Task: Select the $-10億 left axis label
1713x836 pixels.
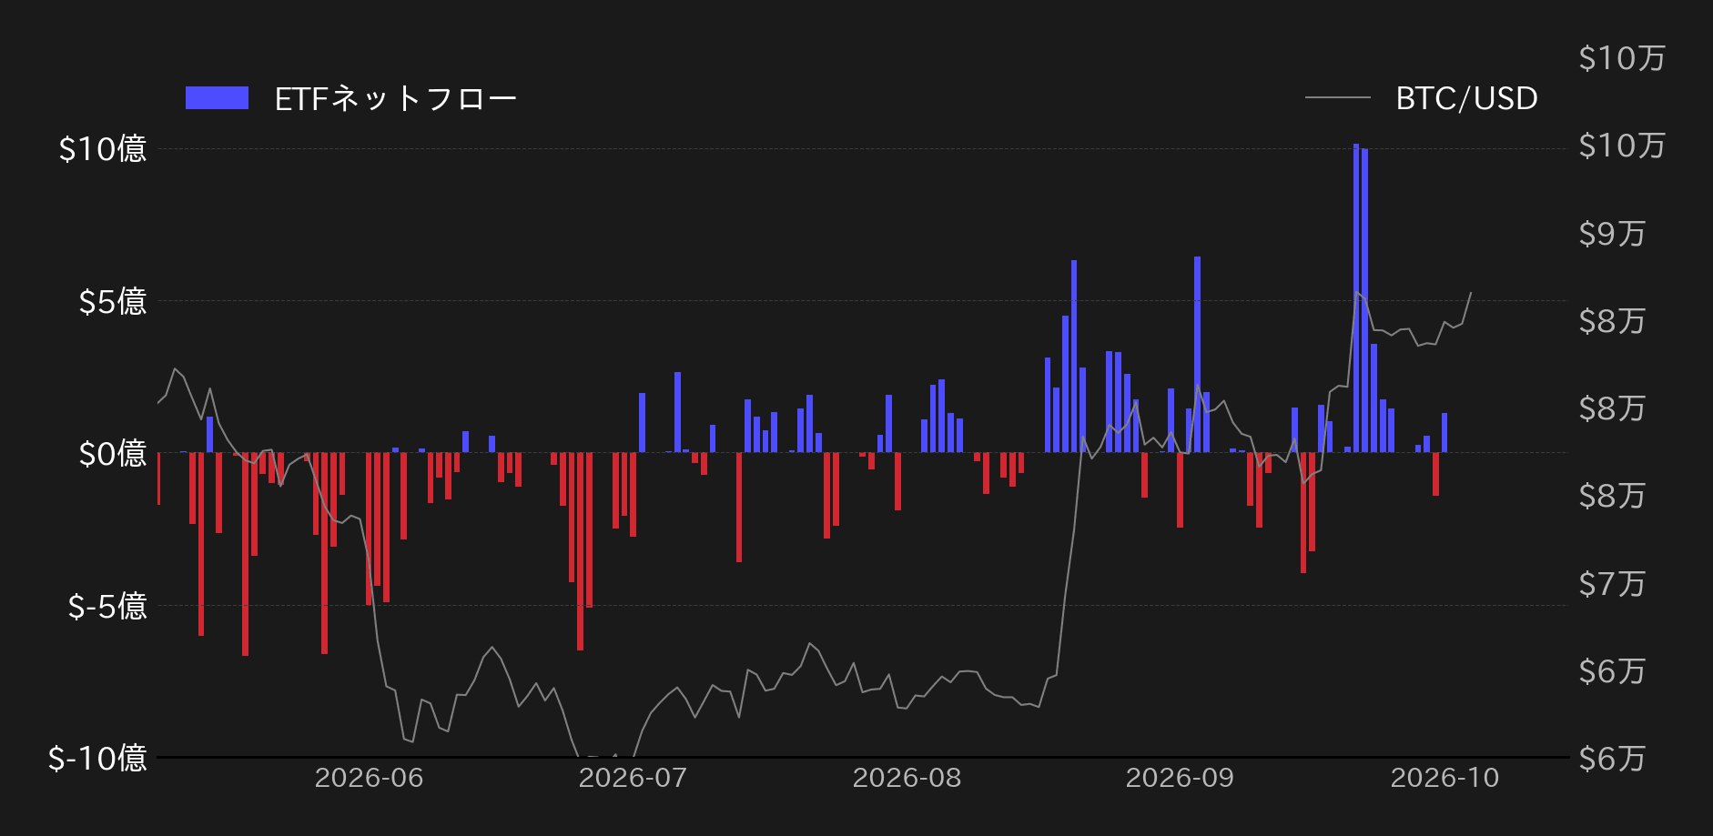Action: pyautogui.click(x=97, y=758)
